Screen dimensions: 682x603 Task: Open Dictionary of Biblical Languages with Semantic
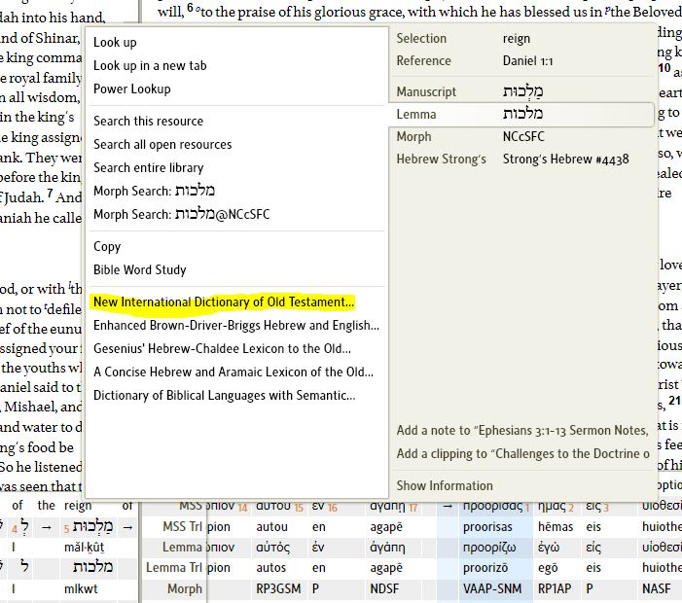pyautogui.click(x=225, y=396)
